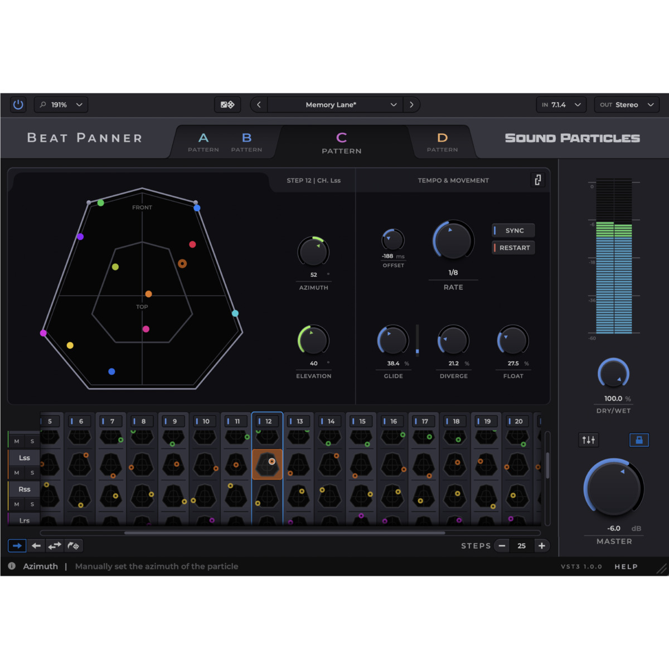Viewport: 669px width, 669px height.
Task: Click the Dry/Wet knob
Action: pyautogui.click(x=613, y=374)
